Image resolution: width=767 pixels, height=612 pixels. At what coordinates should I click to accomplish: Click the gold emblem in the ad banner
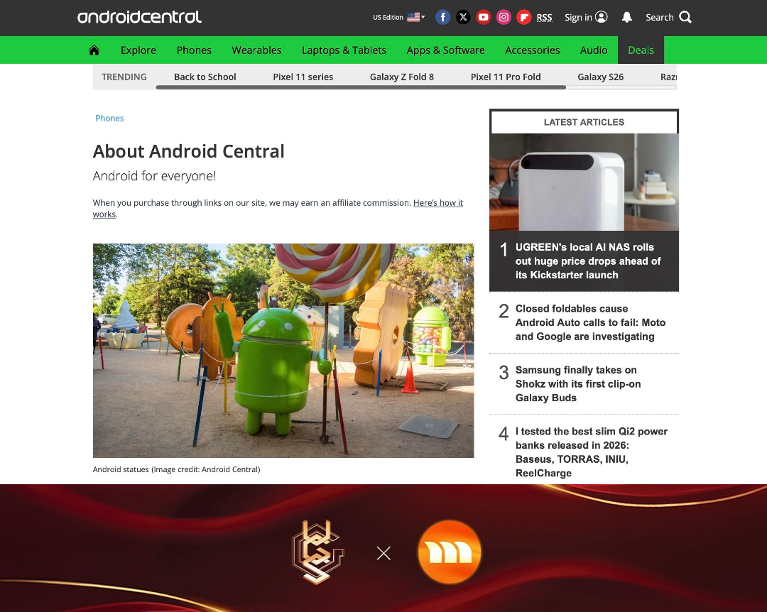click(318, 552)
